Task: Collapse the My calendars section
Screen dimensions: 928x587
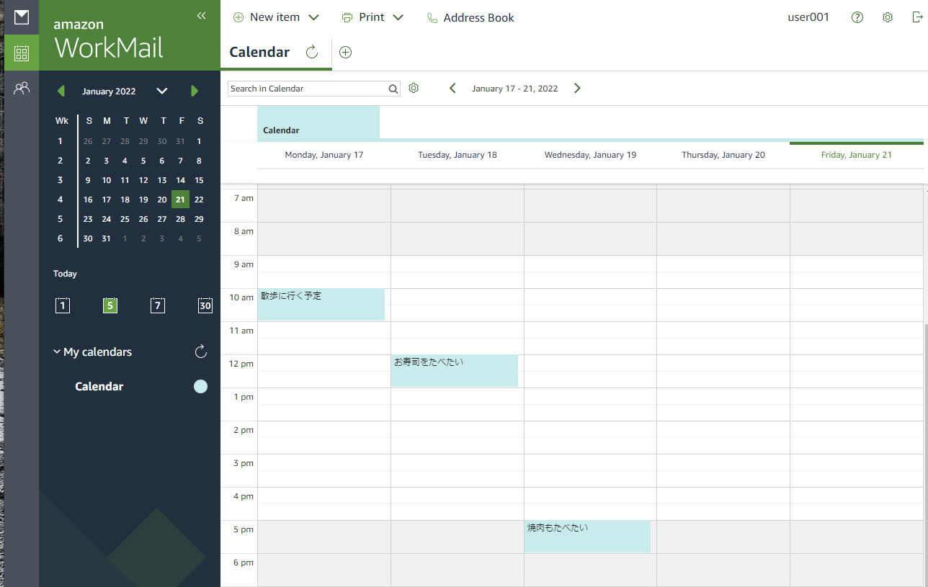Action: click(x=57, y=351)
